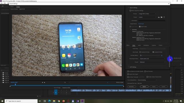Select Variable Bit Rate radio option
This screenshot has width=184, height=103.
[153, 52]
